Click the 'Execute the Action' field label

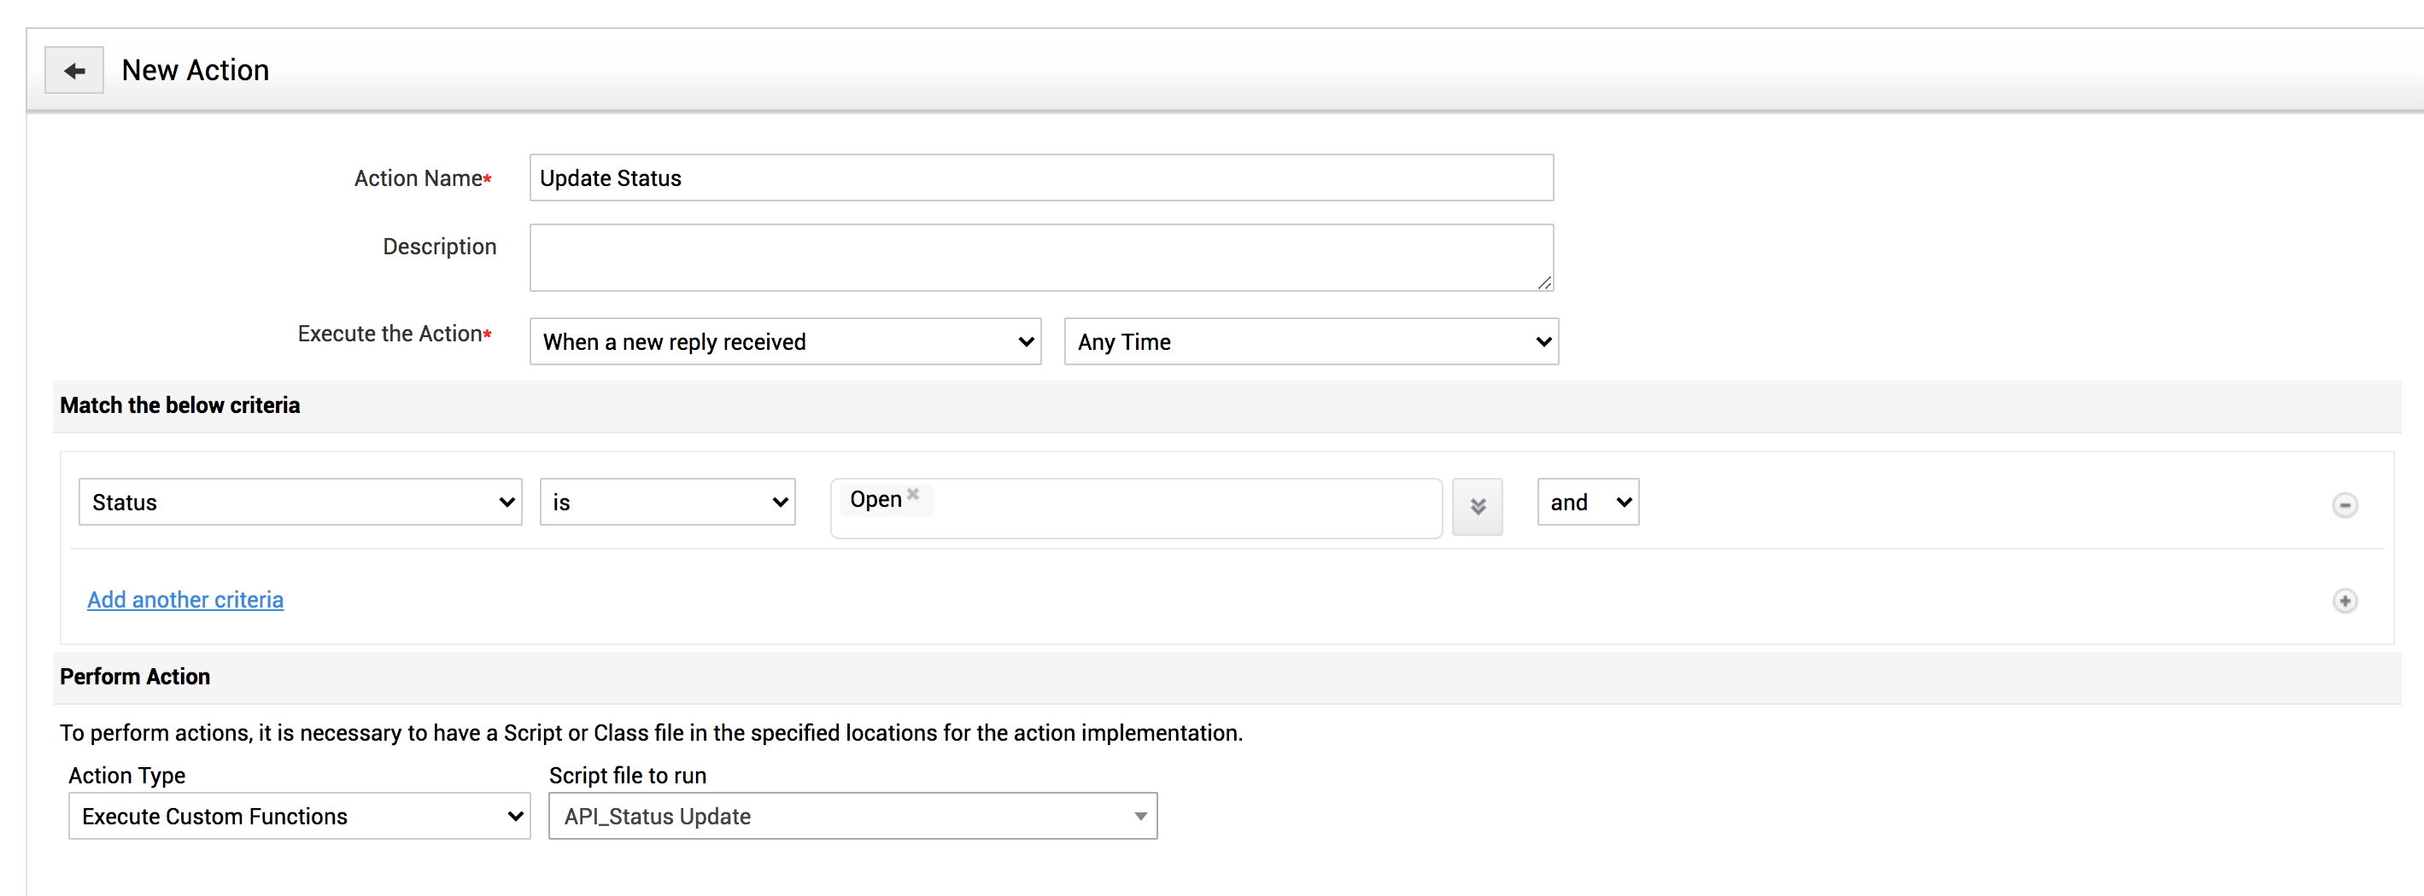click(x=389, y=334)
